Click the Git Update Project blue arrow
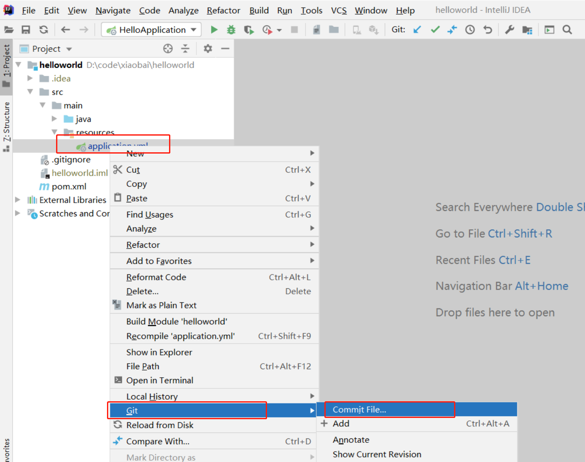Image resolution: width=585 pixels, height=462 pixels. tap(417, 30)
